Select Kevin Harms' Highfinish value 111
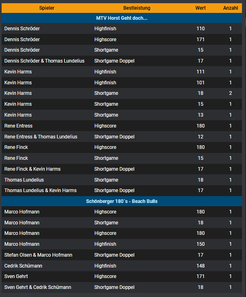The width and height of the screenshot is (246, 297). [x=200, y=72]
